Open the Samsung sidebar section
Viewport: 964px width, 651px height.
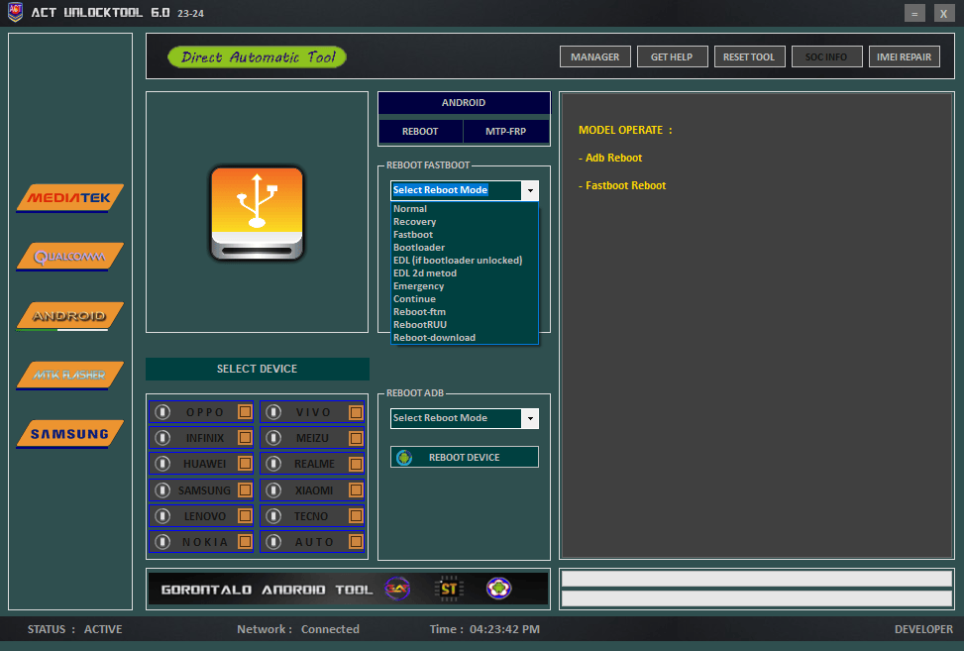(x=69, y=434)
